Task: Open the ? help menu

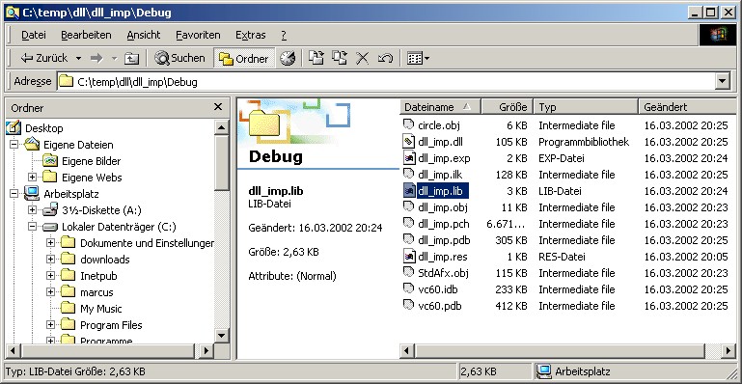Action: pos(284,35)
